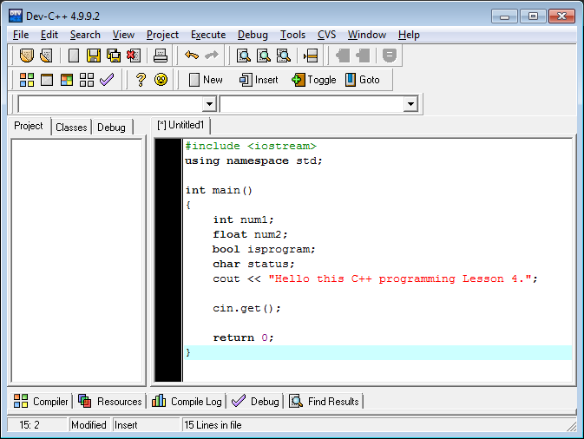Open the Debug bottom tab with the checkmark
Image resolution: width=584 pixels, height=439 pixels.
coord(255,402)
